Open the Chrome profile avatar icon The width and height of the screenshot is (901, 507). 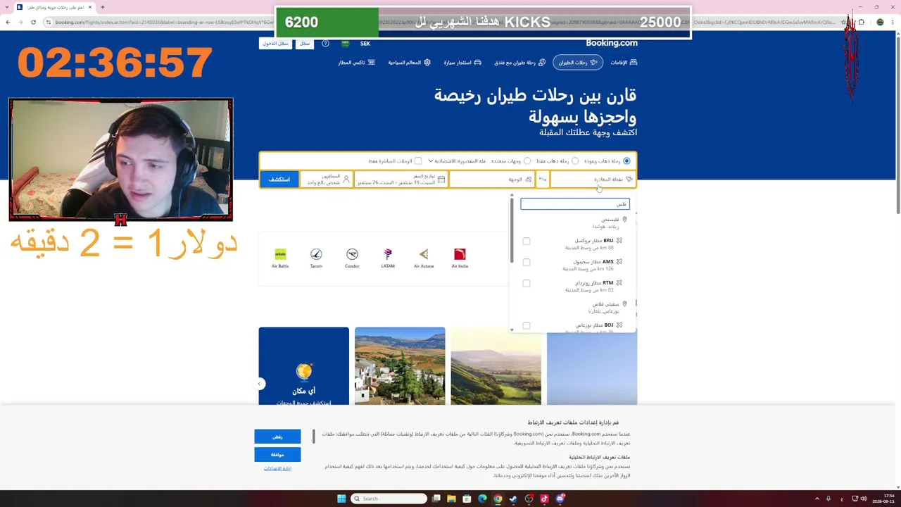click(880, 22)
